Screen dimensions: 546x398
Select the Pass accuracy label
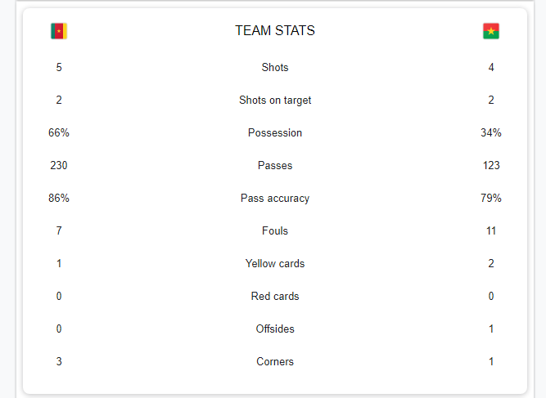(275, 198)
